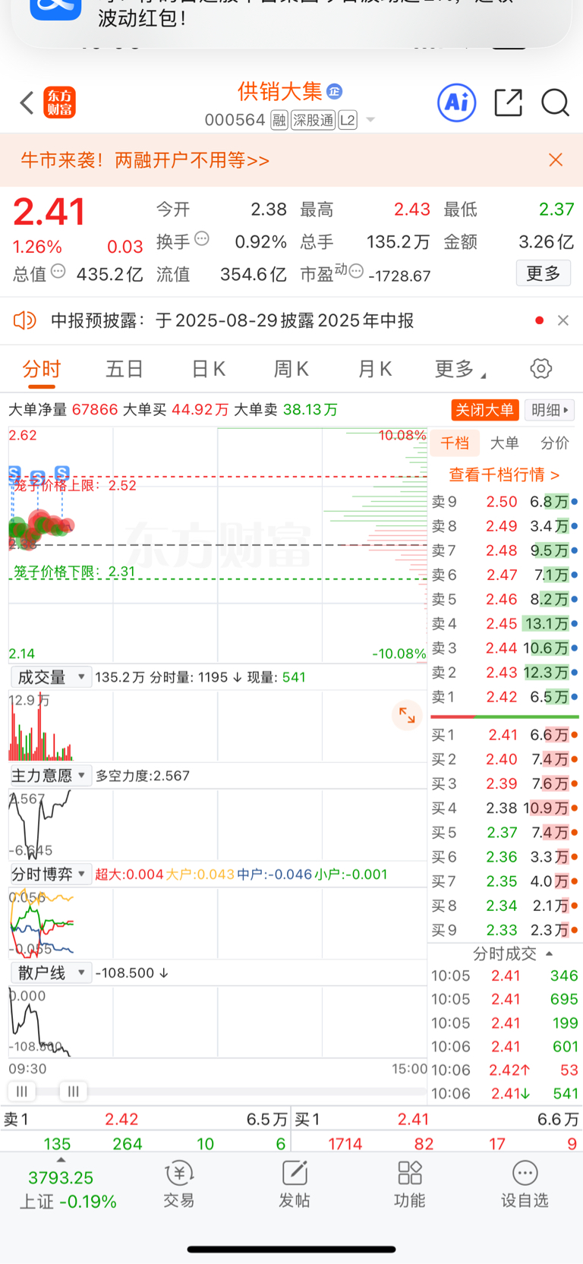The height and width of the screenshot is (1264, 583).
Task: Select the 卖9 2.50 order row
Action: point(504,502)
